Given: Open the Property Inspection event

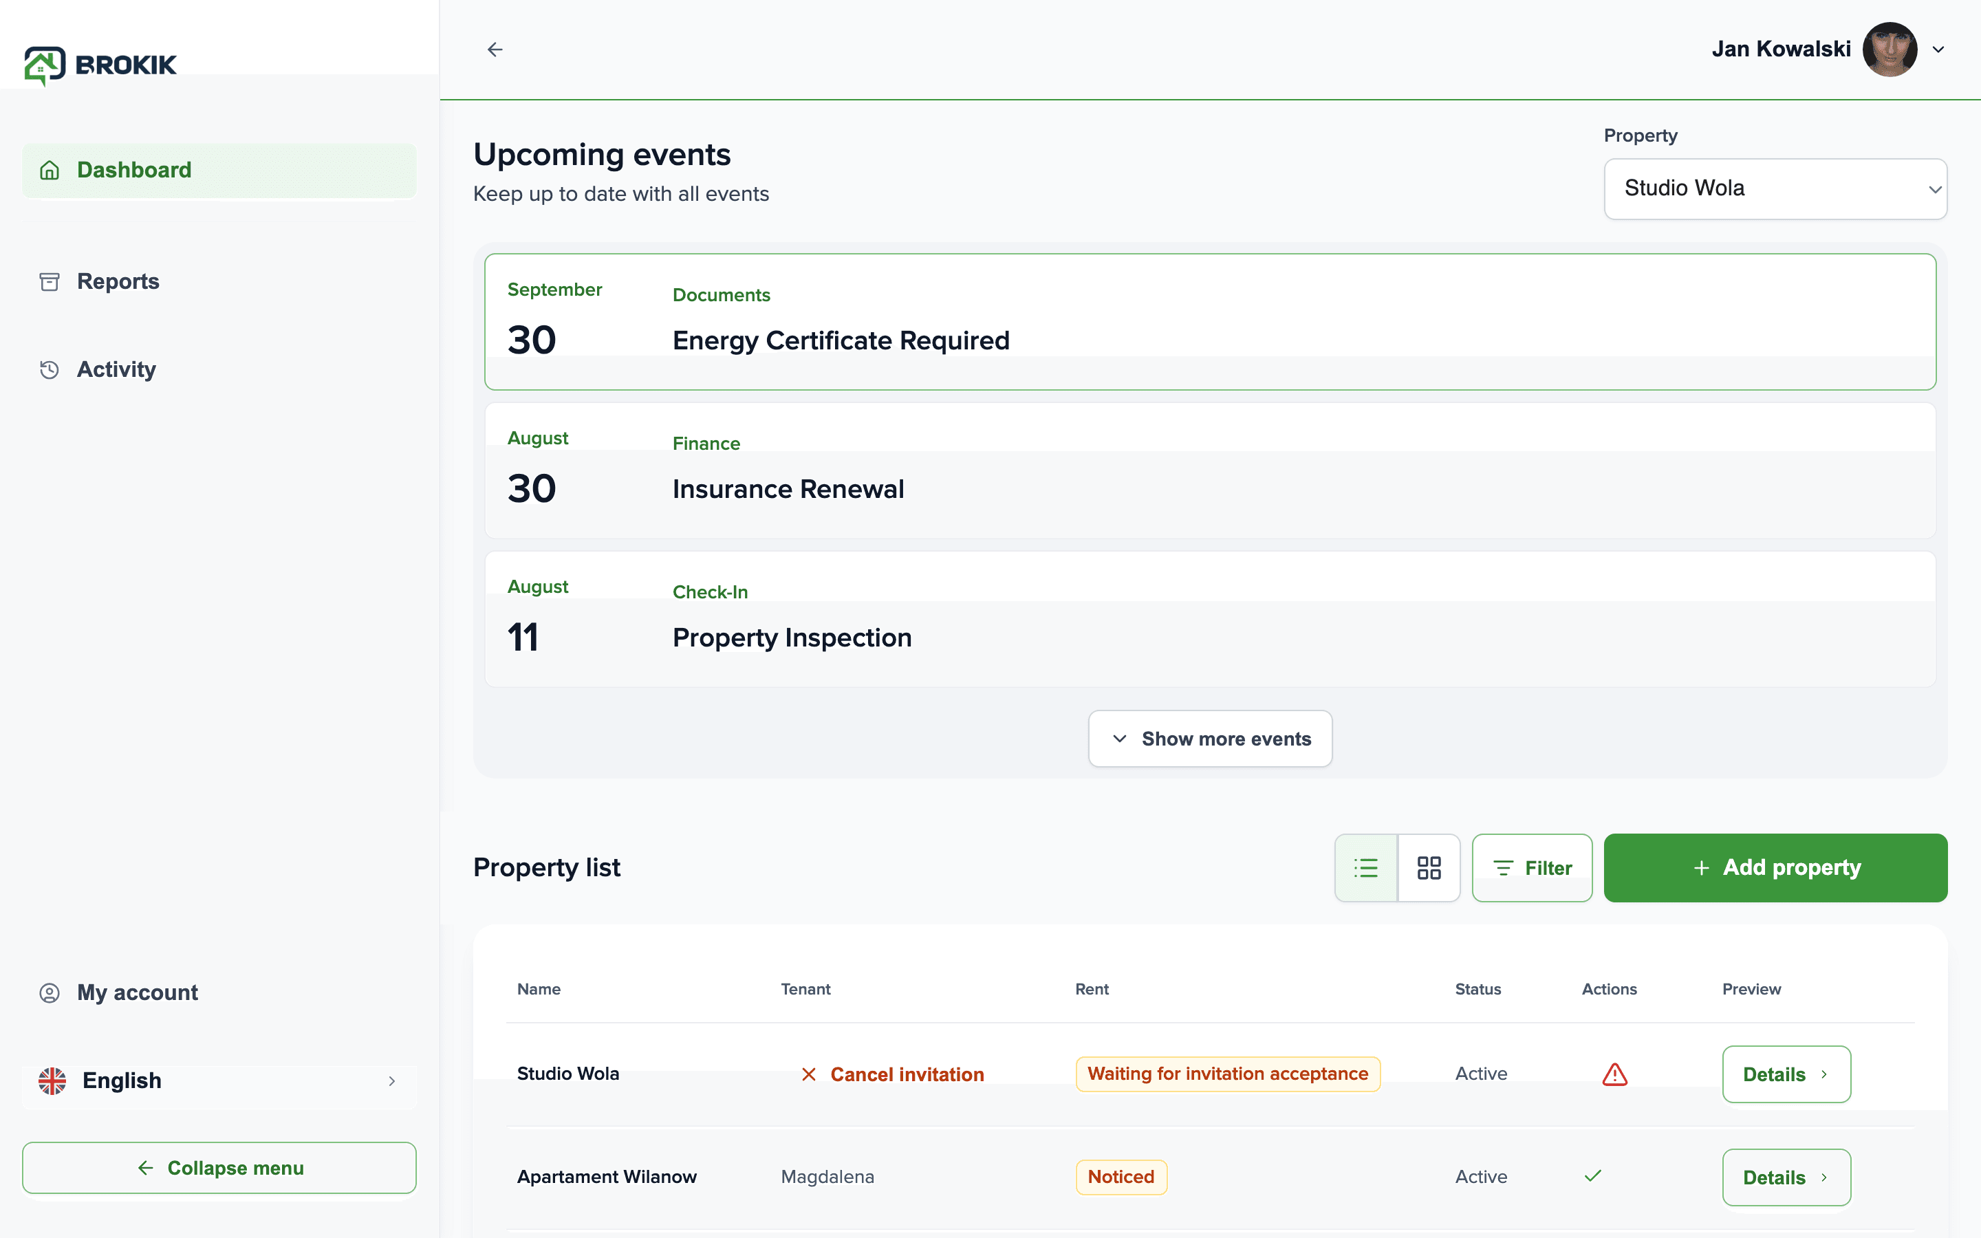Looking at the screenshot, I should (x=1210, y=619).
